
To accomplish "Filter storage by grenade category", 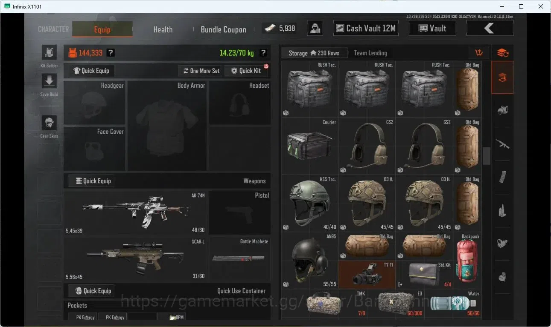I will [x=502, y=277].
